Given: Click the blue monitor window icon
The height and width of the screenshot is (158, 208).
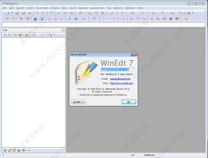Looking at the screenshot, I should (x=41, y=19).
